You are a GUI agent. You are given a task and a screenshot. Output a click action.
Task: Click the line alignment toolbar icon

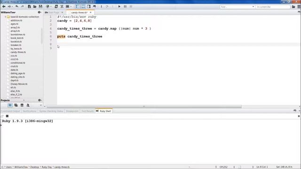point(62,7)
